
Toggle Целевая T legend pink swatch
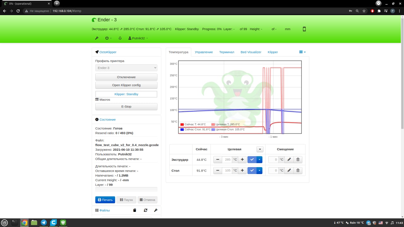click(213, 125)
